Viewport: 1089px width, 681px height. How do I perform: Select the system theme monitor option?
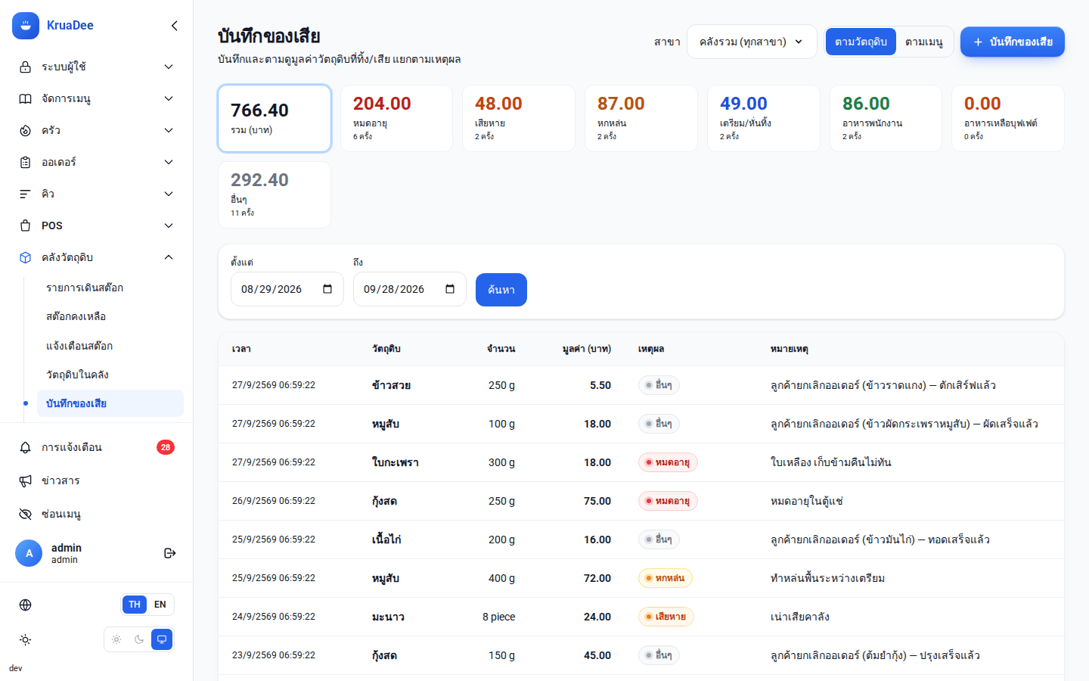[162, 639]
